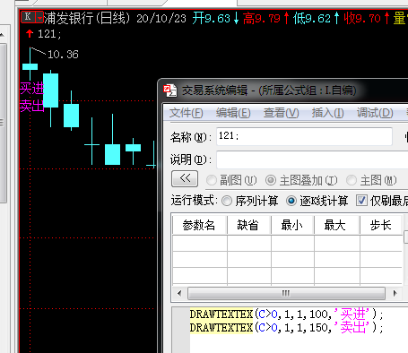The height and width of the screenshot is (353, 408).
Task: Click the 名称 input field
Action: tap(304, 136)
